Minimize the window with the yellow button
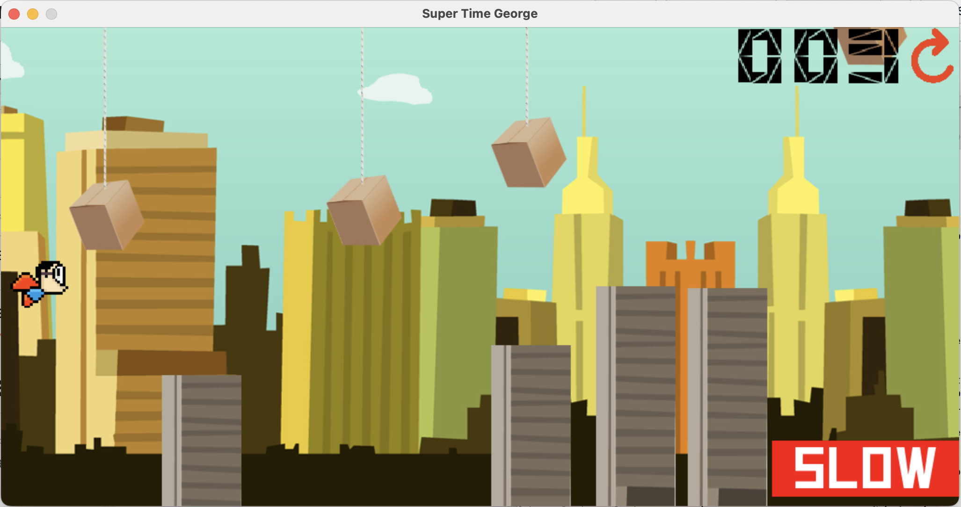Screen dimensions: 961x507 coord(33,14)
